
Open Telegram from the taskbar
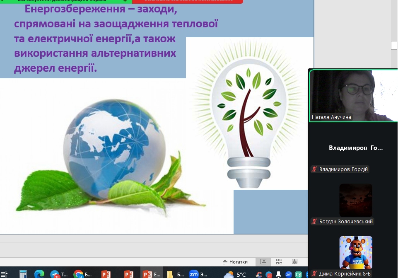(x=57, y=274)
